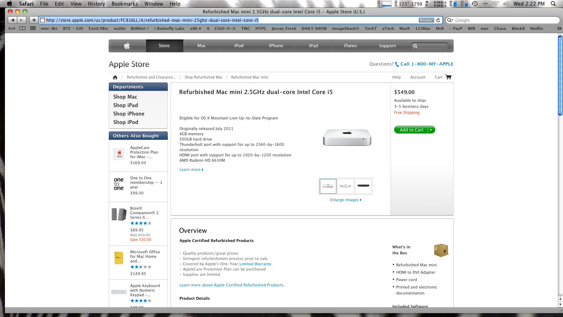Click the AppleCare Protection Plan product image

tap(119, 154)
